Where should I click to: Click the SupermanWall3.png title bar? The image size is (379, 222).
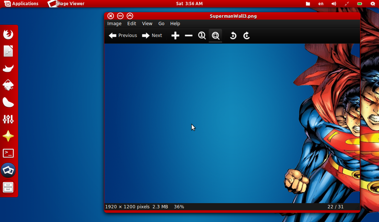pyautogui.click(x=233, y=16)
